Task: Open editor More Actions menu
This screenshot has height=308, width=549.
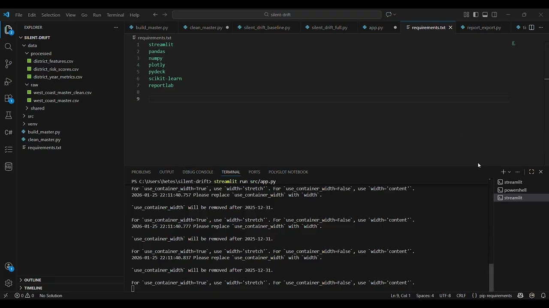Action: click(x=540, y=27)
